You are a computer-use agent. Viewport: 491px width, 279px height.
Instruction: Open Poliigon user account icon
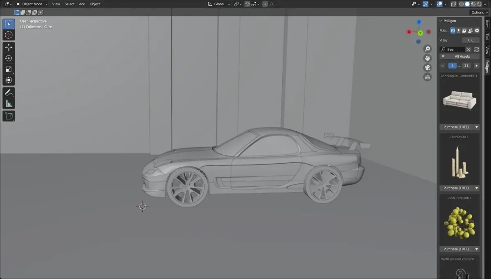(471, 31)
